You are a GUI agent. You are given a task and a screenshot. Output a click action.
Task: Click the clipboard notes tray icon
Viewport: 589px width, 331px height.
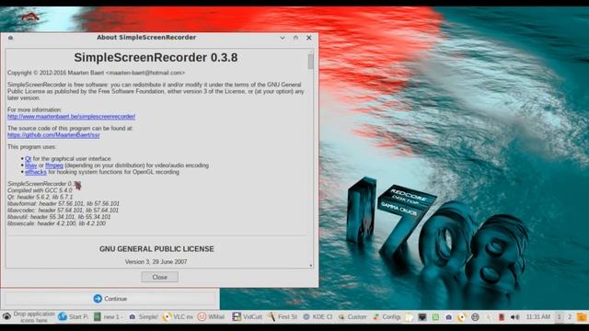(x=409, y=317)
